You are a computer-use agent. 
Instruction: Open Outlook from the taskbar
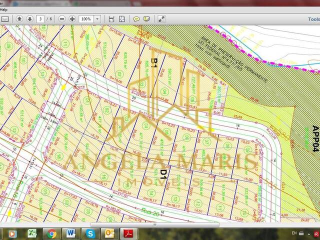(x=109, y=234)
